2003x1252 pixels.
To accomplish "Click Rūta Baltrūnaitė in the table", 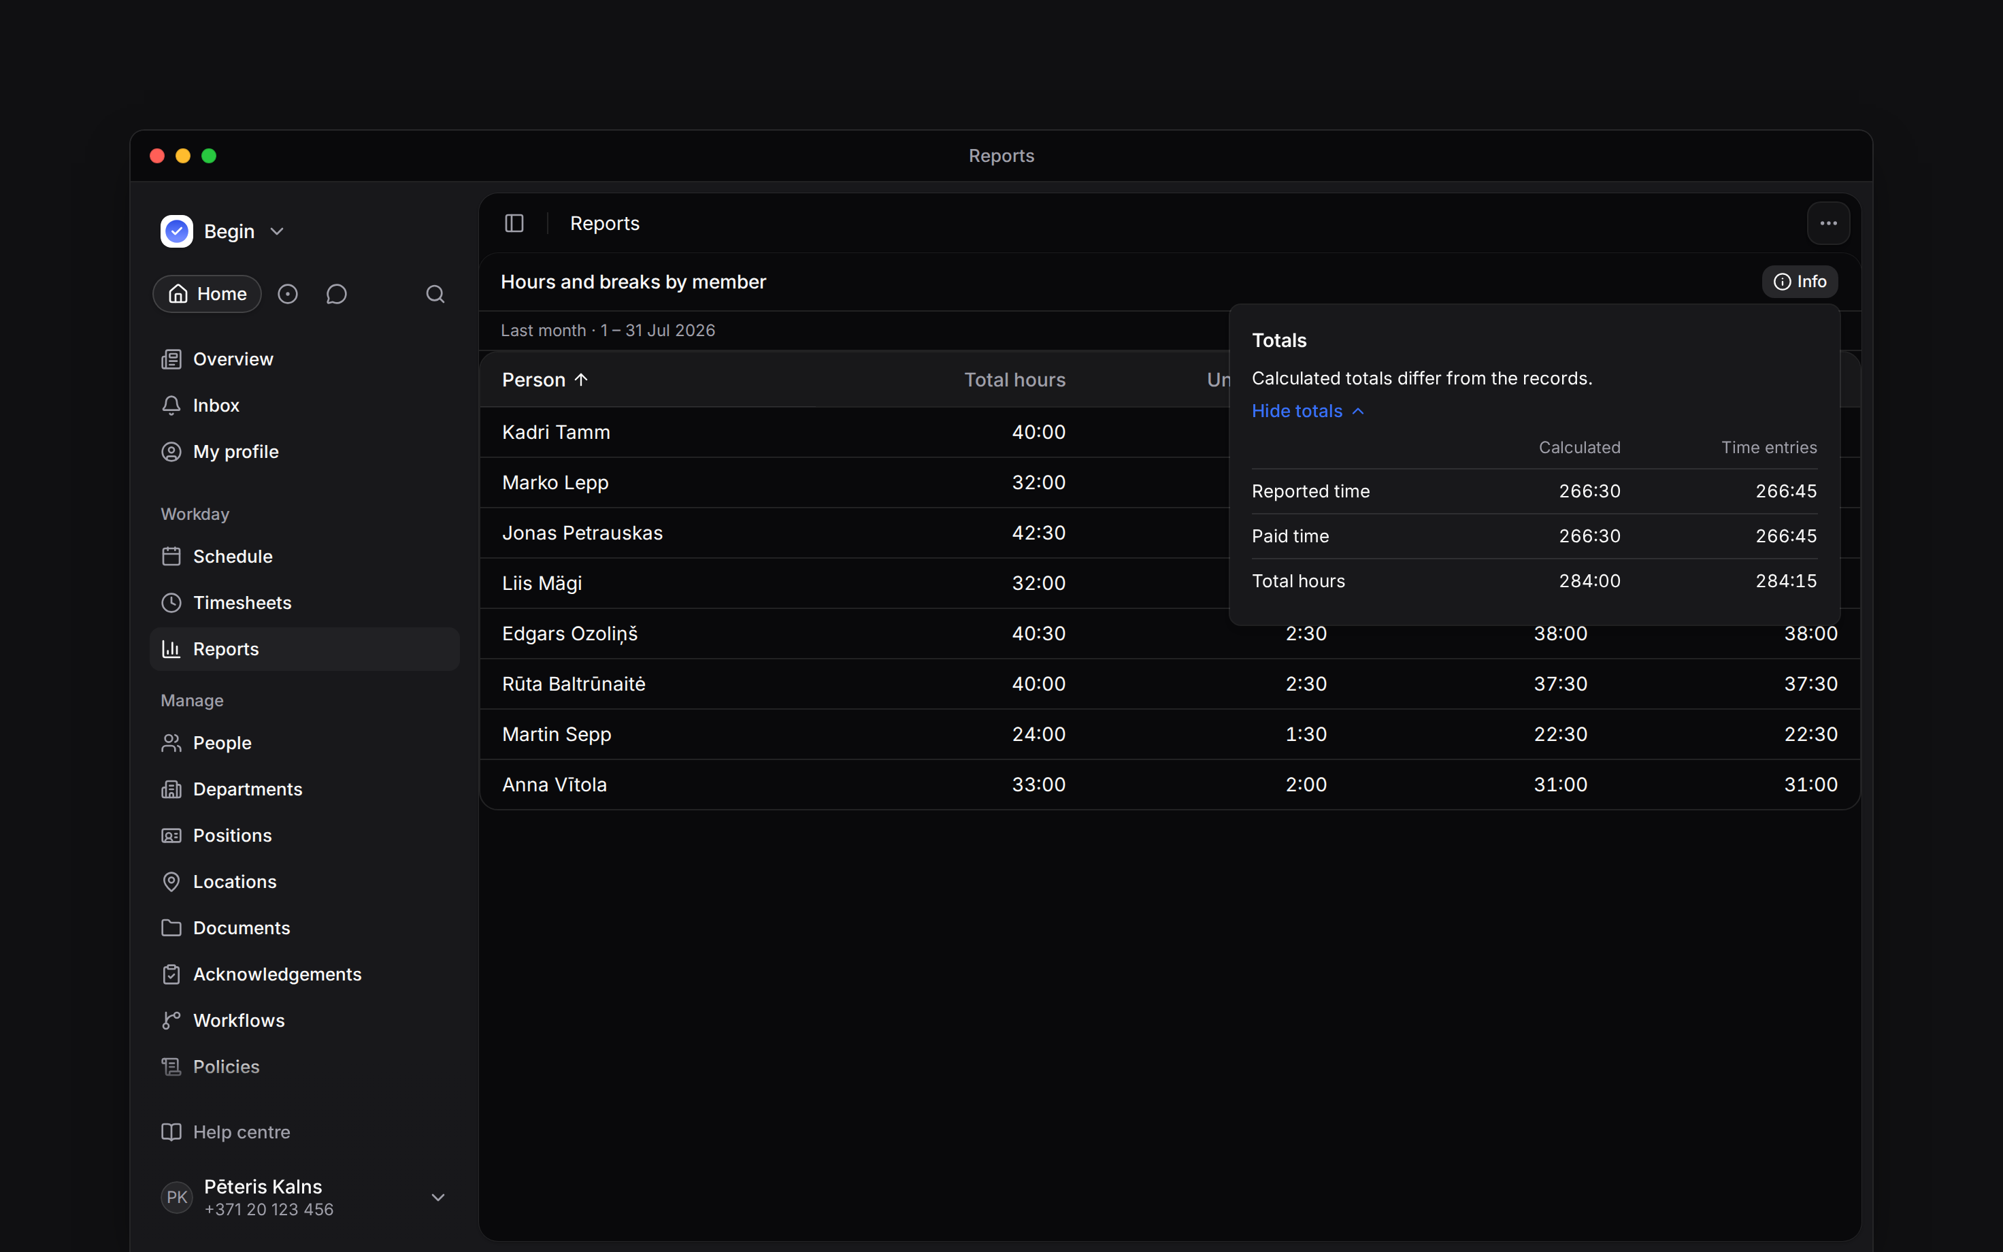I will click(x=574, y=684).
